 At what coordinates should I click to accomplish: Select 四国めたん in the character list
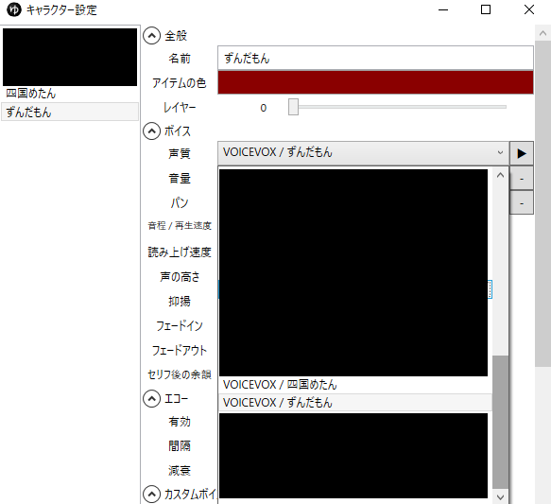(x=70, y=94)
